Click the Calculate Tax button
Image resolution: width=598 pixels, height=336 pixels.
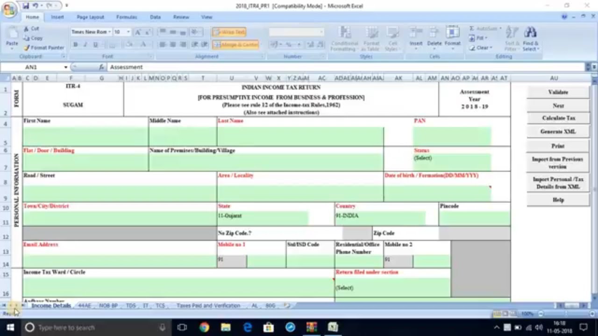[558, 119]
